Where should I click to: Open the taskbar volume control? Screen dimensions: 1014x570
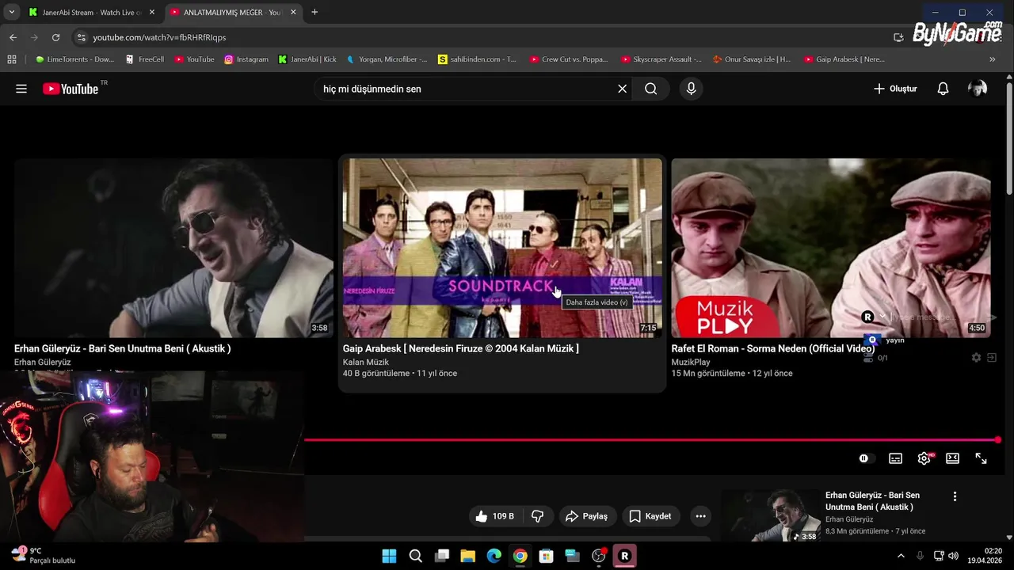[953, 556]
